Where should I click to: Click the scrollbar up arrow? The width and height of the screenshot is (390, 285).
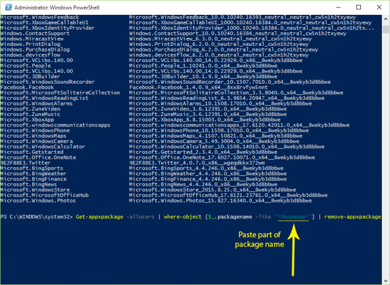[x=386, y=19]
